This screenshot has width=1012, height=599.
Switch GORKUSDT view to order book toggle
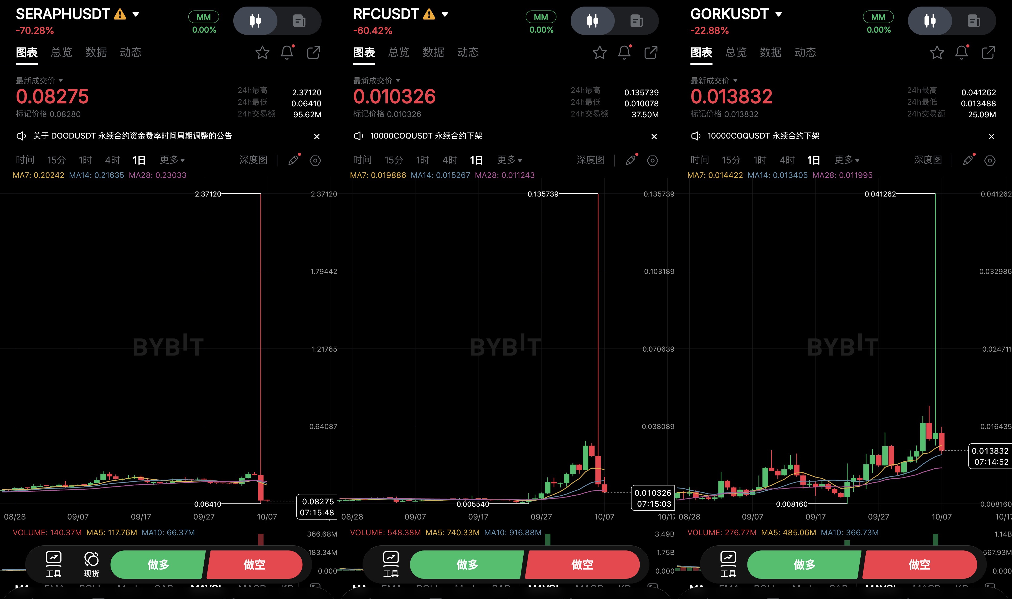coord(974,20)
